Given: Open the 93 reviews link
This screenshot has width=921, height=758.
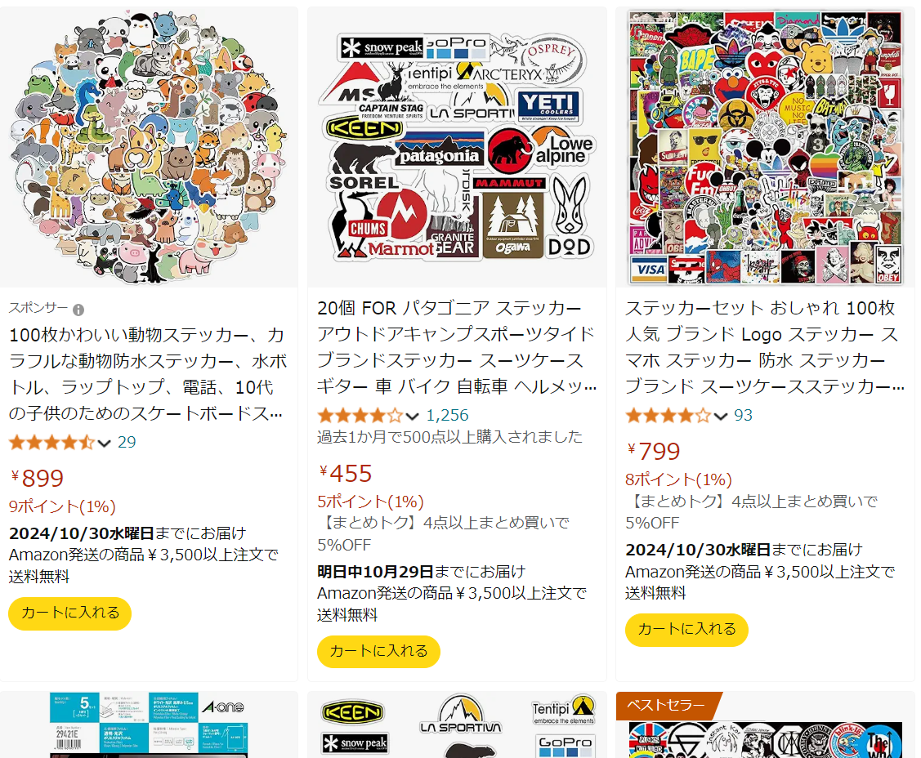Looking at the screenshot, I should (743, 416).
